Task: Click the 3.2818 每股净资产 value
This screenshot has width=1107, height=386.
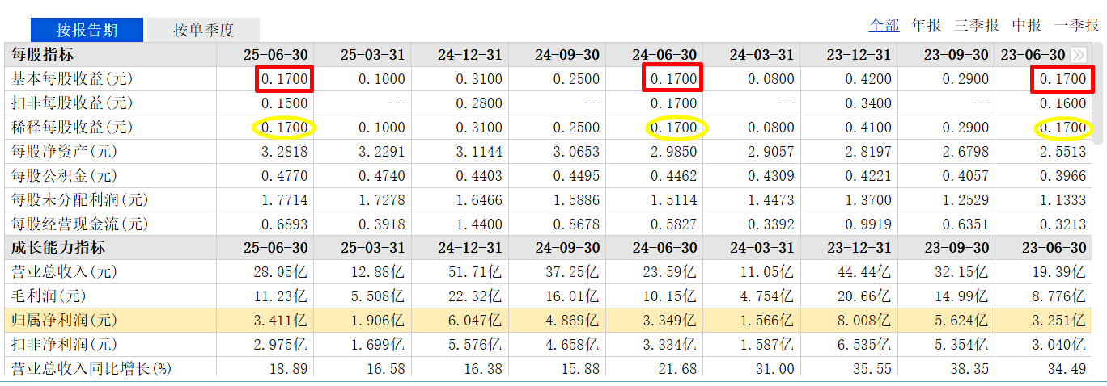Action: (285, 151)
